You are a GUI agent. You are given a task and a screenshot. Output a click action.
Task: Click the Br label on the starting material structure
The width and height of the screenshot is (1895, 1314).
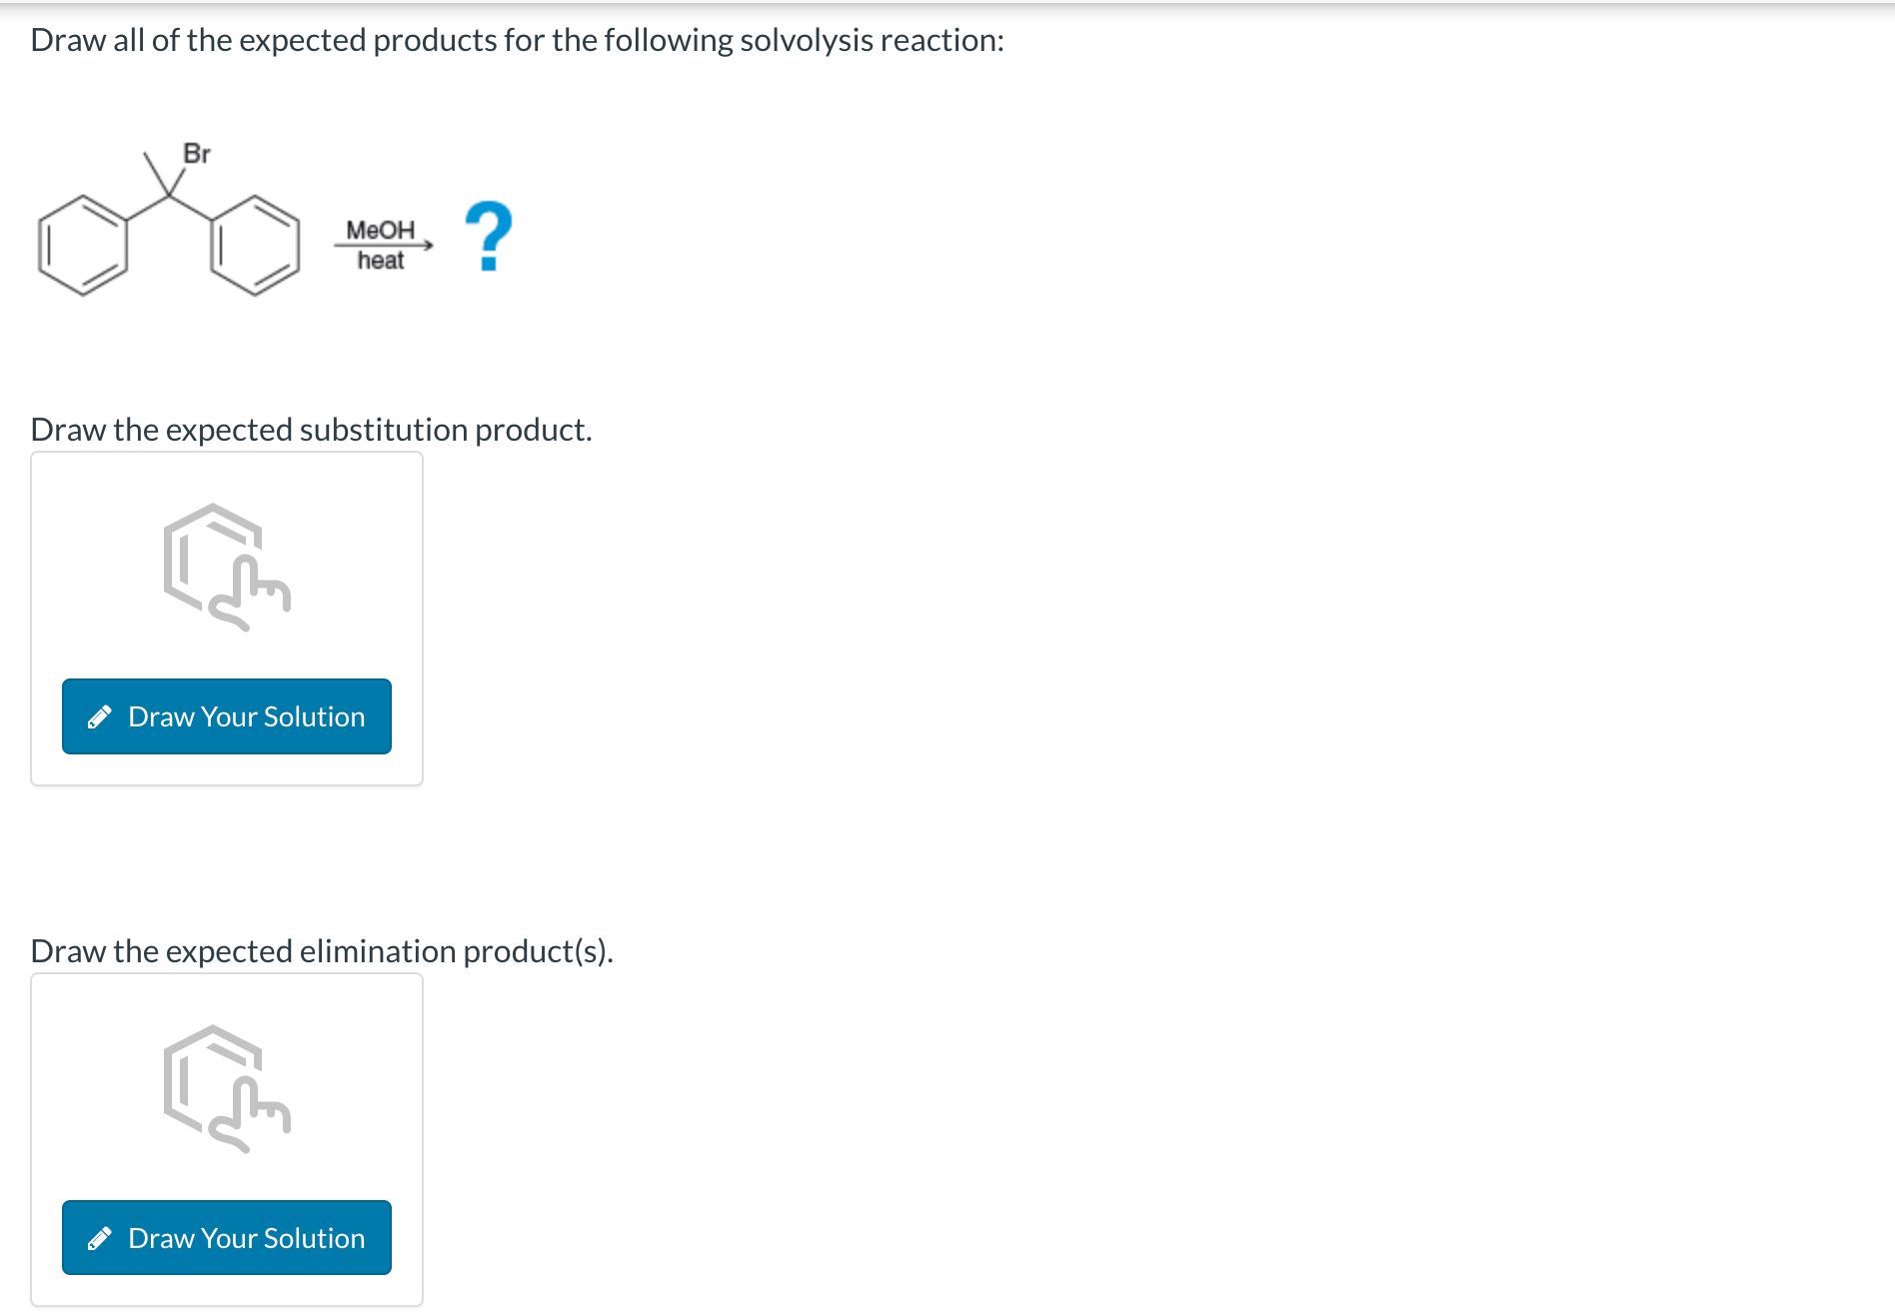pyautogui.click(x=196, y=154)
